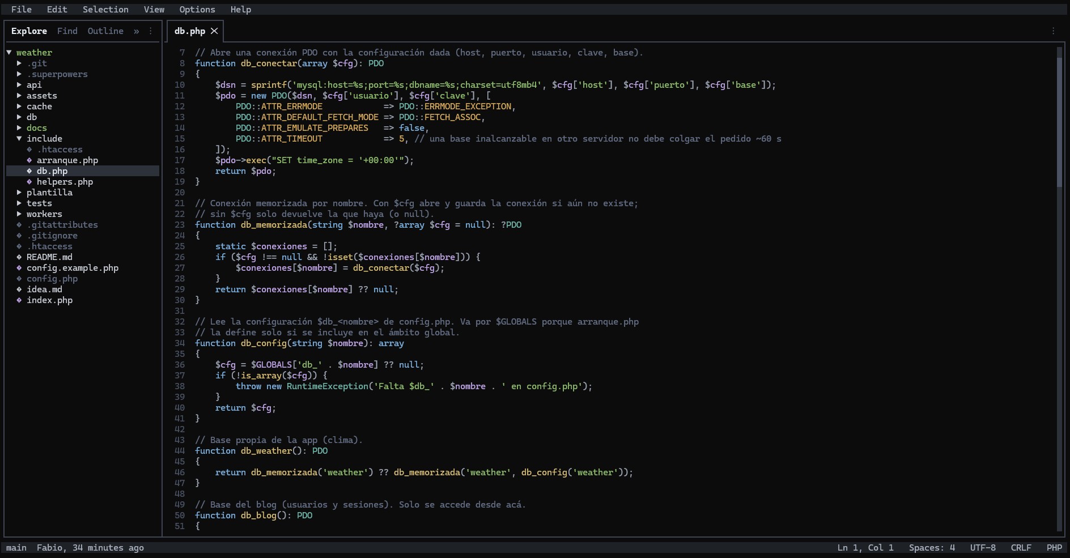Select .gitattributes in the explorer tree
This screenshot has width=1070, height=558.
click(x=62, y=225)
